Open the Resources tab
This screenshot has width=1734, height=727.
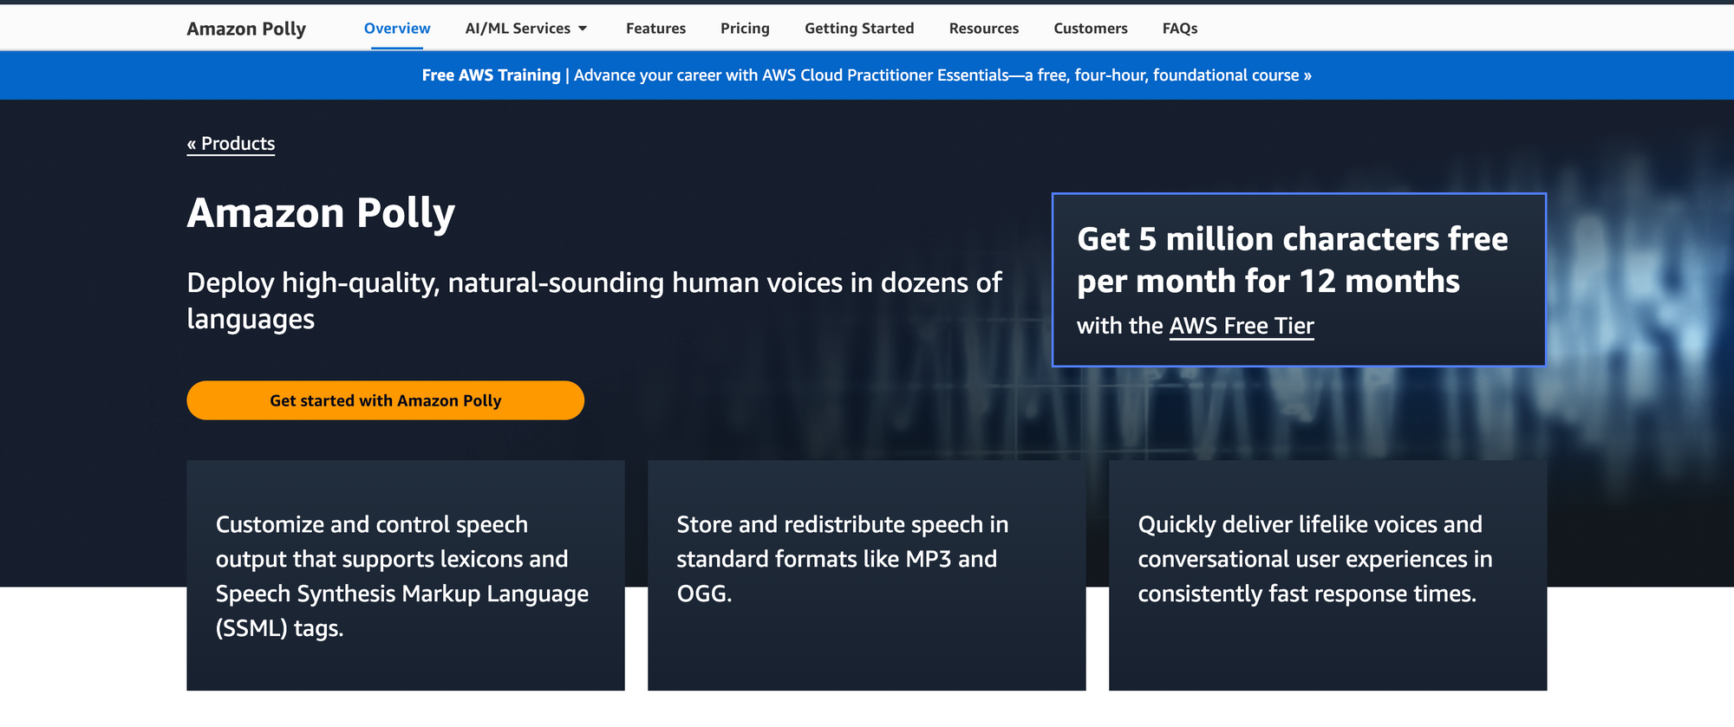point(984,29)
